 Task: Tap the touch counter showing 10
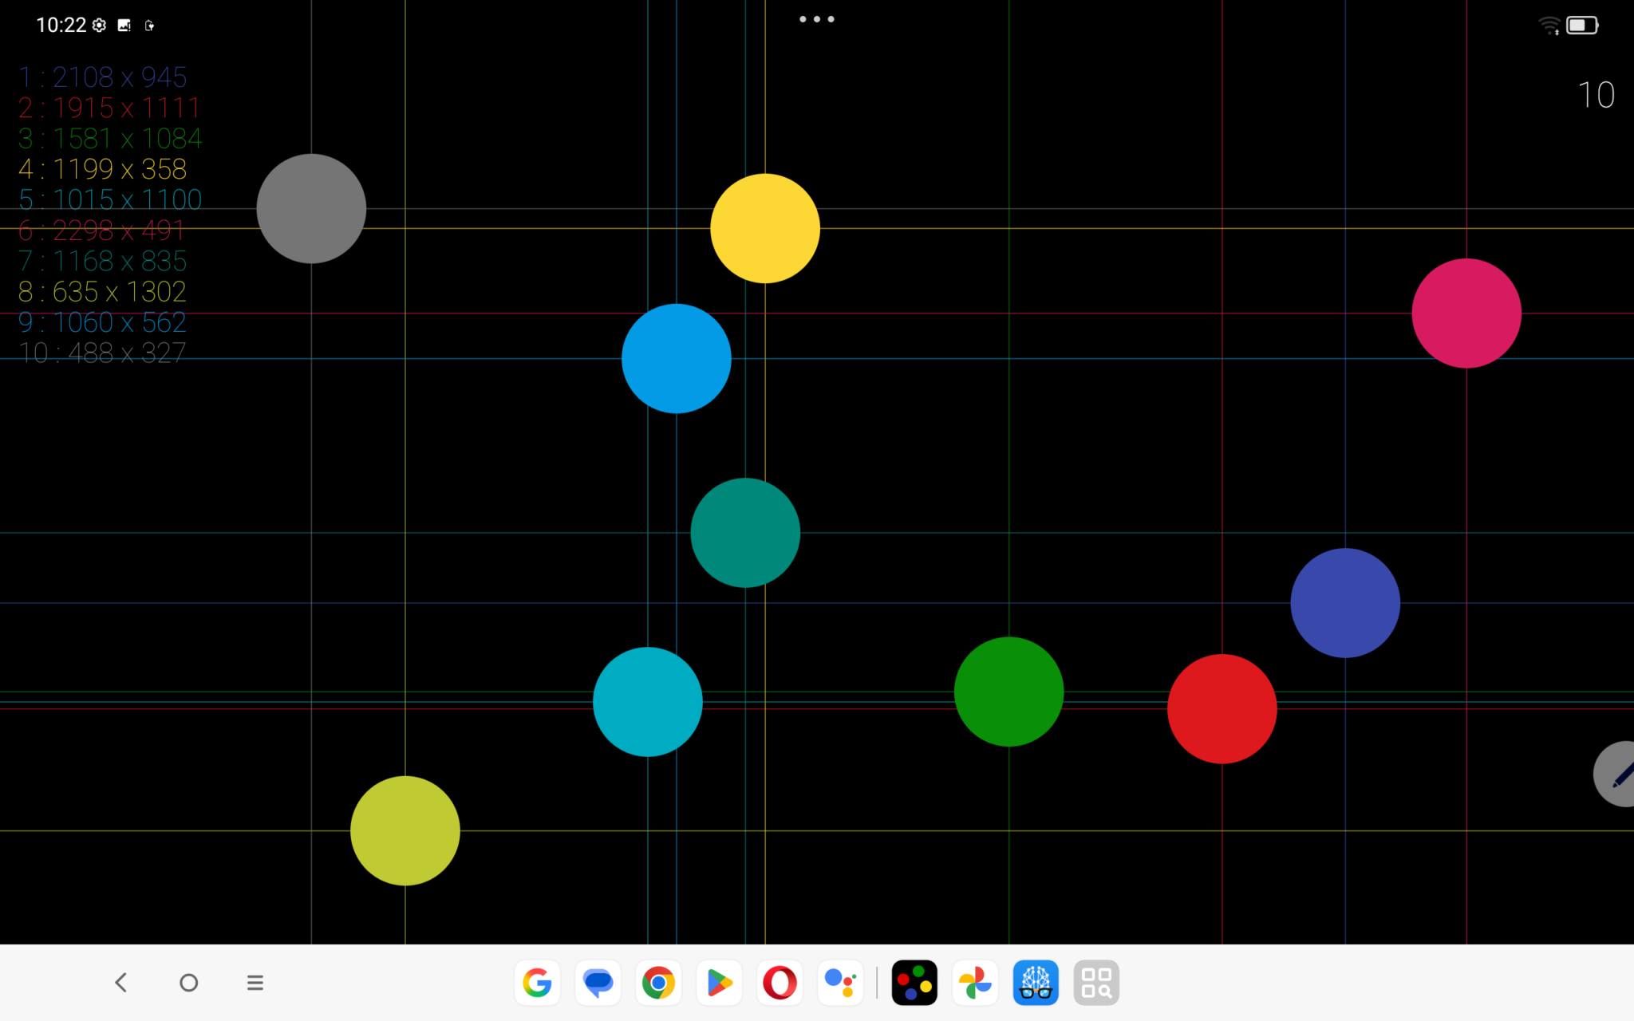pos(1596,93)
